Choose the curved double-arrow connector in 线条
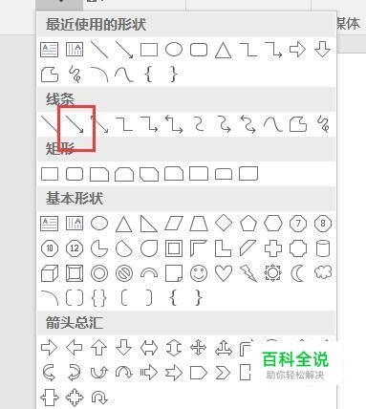 (x=248, y=124)
